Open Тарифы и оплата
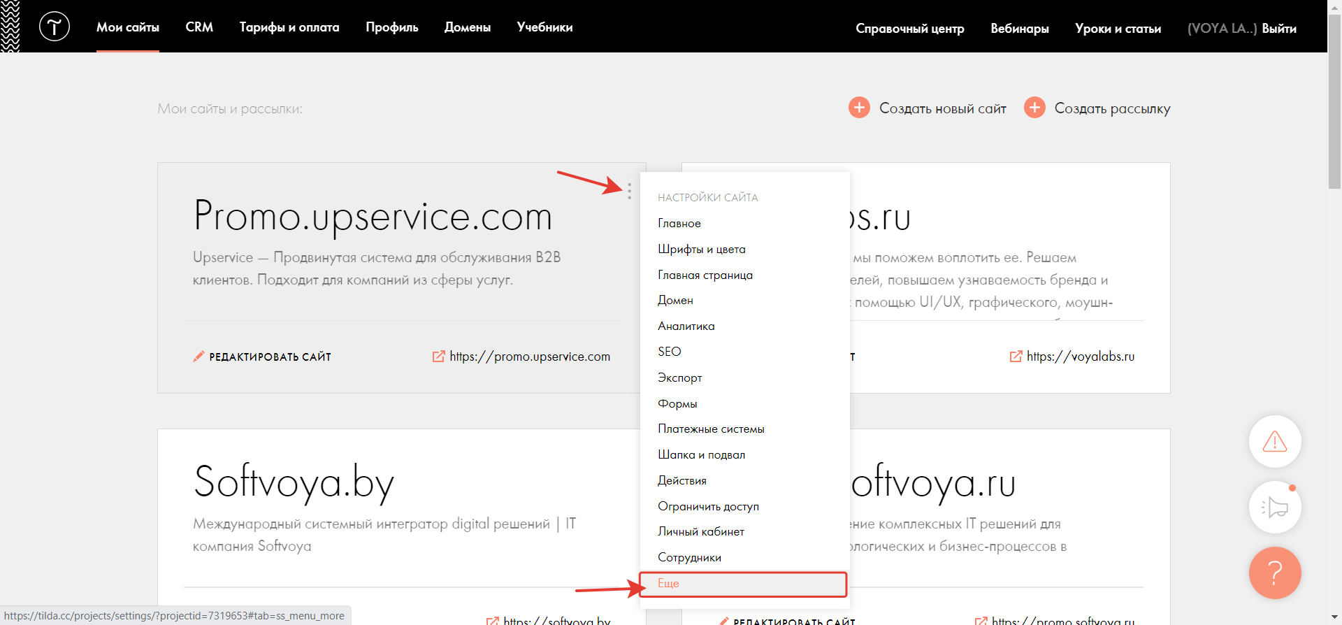This screenshot has height=625, width=1342. tap(289, 27)
